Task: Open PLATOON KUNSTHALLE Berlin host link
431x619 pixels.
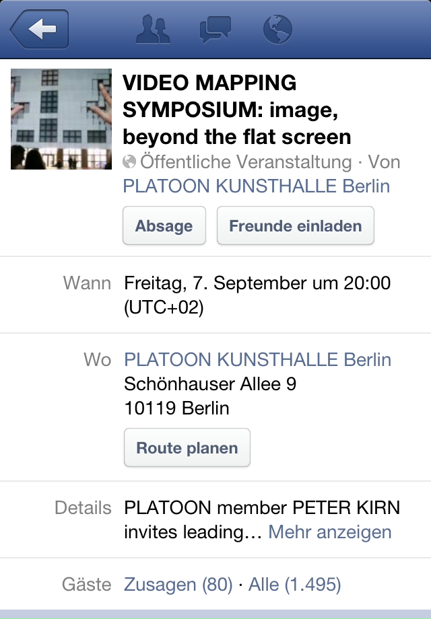Action: point(257,186)
